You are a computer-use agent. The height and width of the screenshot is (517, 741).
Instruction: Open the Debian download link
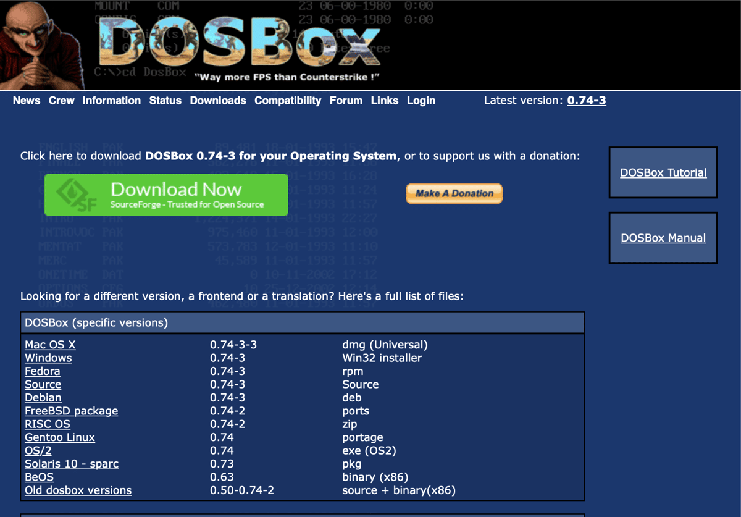point(43,398)
